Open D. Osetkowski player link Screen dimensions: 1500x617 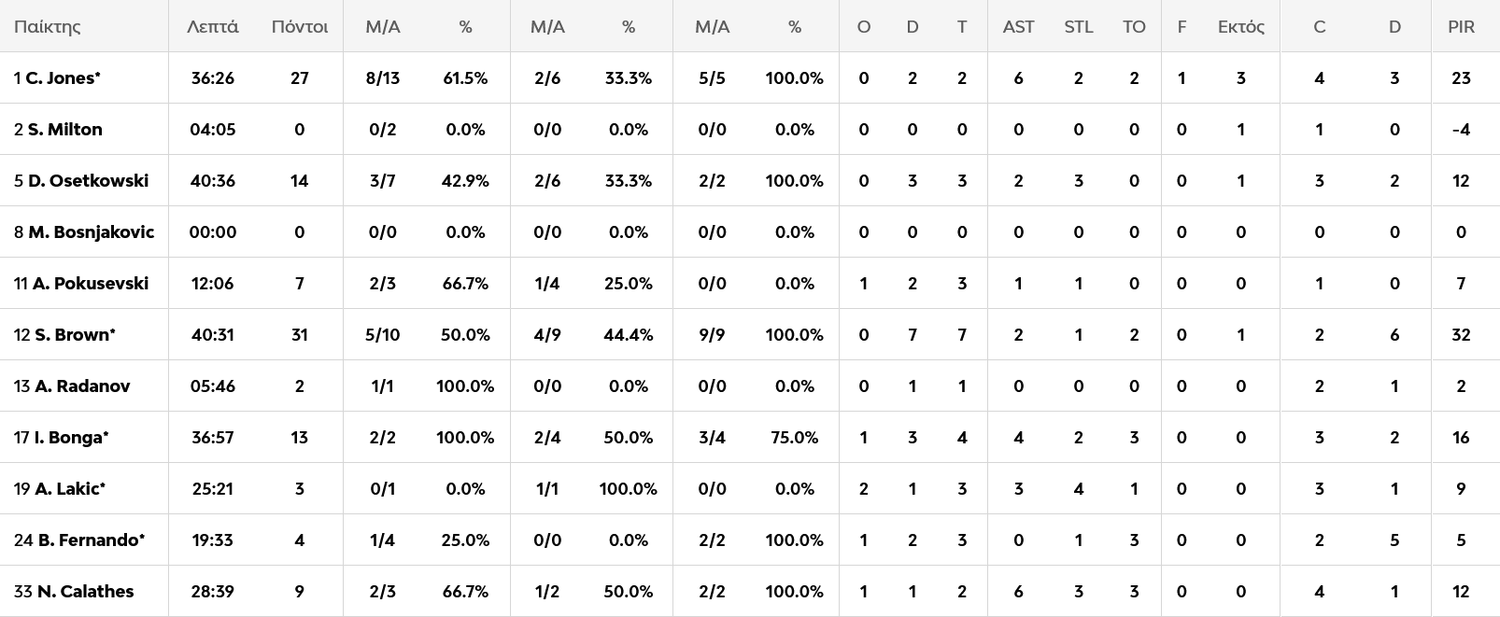click(88, 181)
